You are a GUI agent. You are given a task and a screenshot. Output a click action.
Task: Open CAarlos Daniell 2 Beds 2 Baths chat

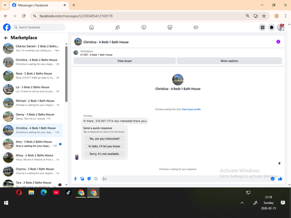coord(32,48)
